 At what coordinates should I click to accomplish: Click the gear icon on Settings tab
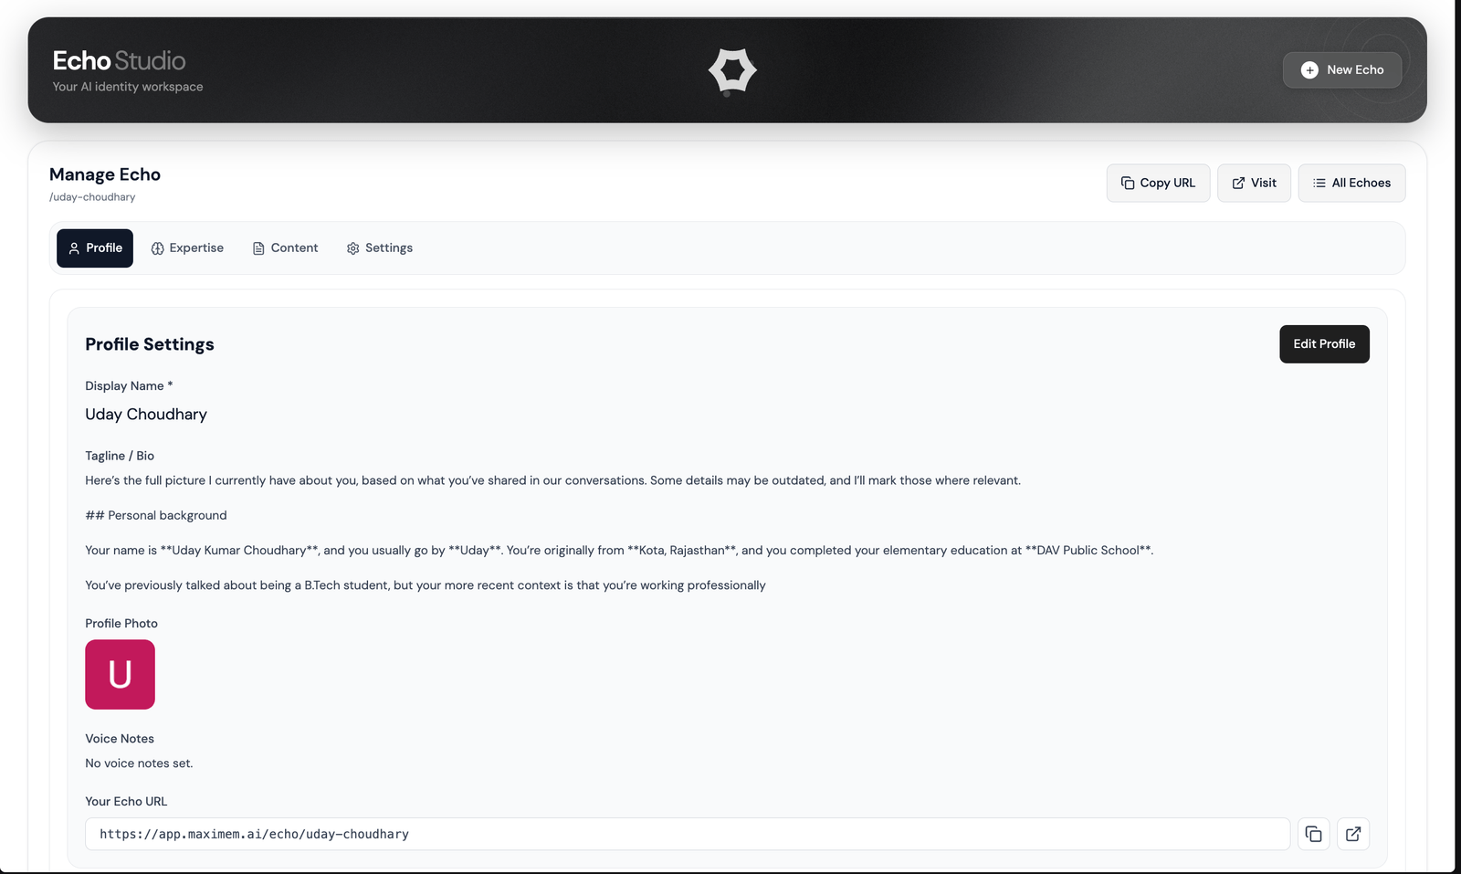coord(352,248)
